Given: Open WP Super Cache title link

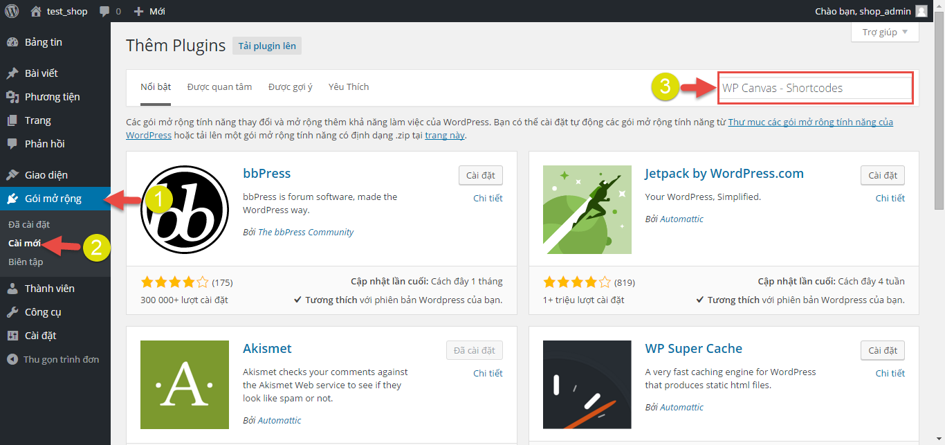Looking at the screenshot, I should pyautogui.click(x=694, y=348).
